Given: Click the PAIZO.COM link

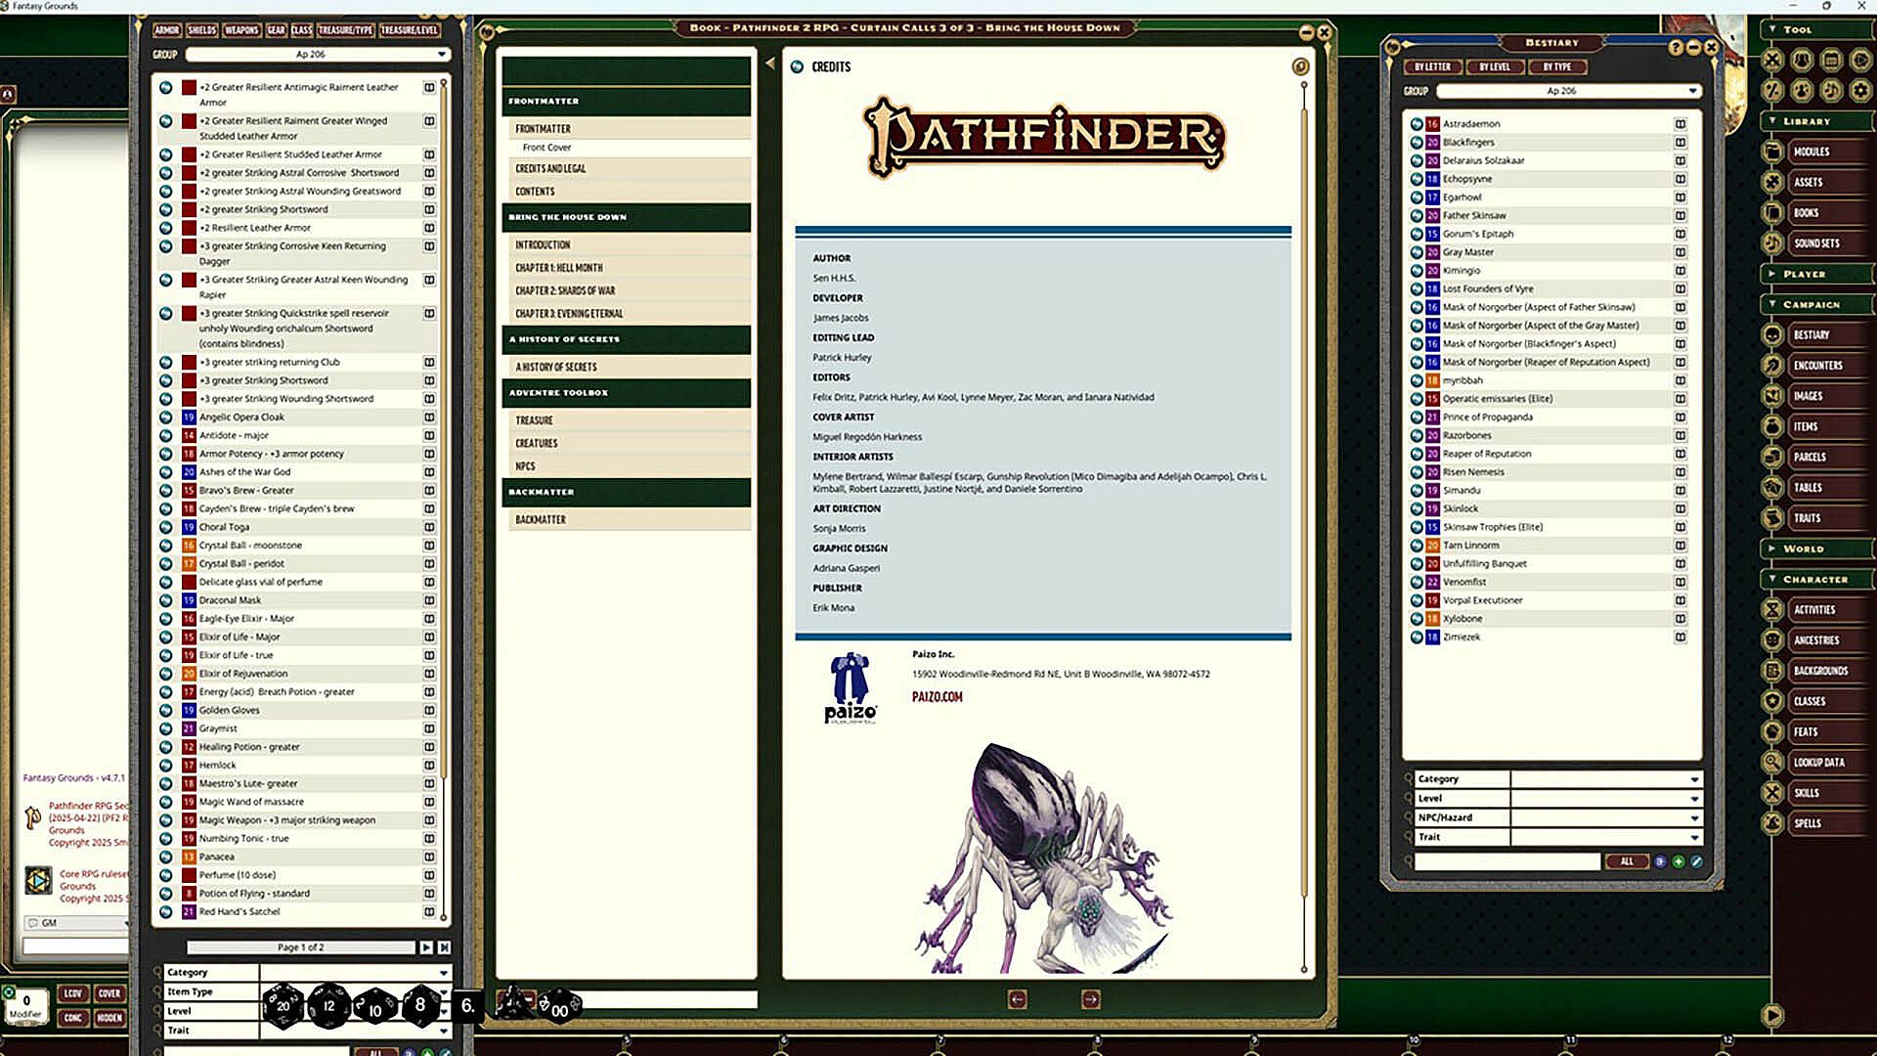Looking at the screenshot, I should pos(937,697).
